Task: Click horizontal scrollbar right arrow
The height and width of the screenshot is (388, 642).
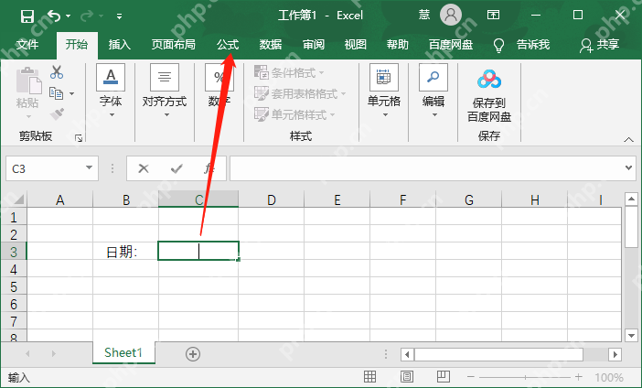Action: pos(615,354)
